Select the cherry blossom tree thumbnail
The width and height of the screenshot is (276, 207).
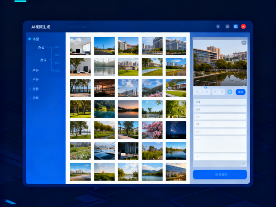click(x=152, y=129)
